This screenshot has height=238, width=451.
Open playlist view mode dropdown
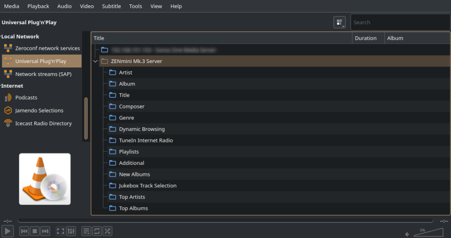tap(340, 22)
